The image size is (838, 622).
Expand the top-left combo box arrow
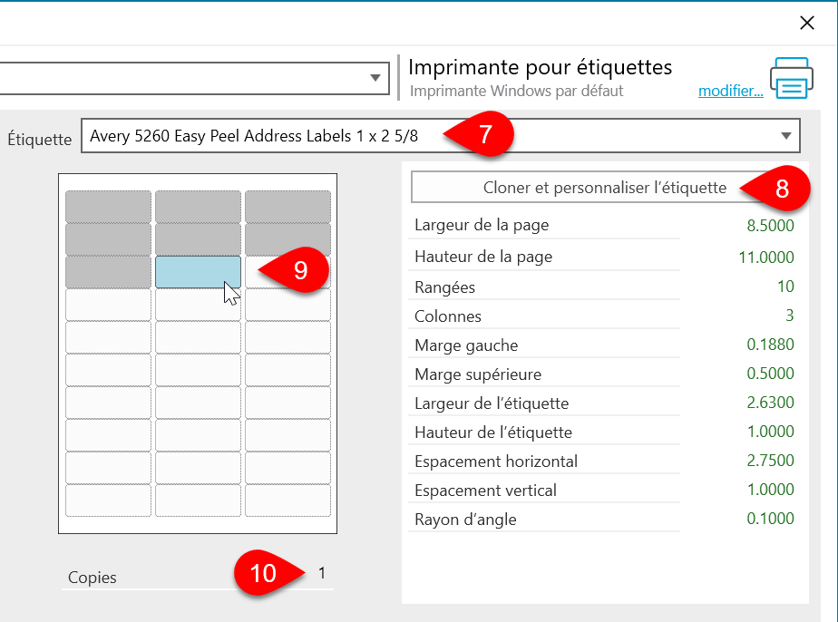(375, 78)
